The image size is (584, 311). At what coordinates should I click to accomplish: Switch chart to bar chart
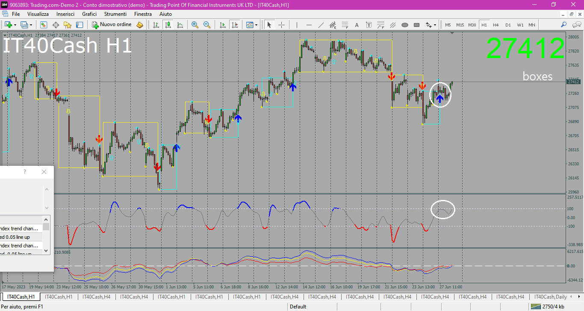coord(156,25)
